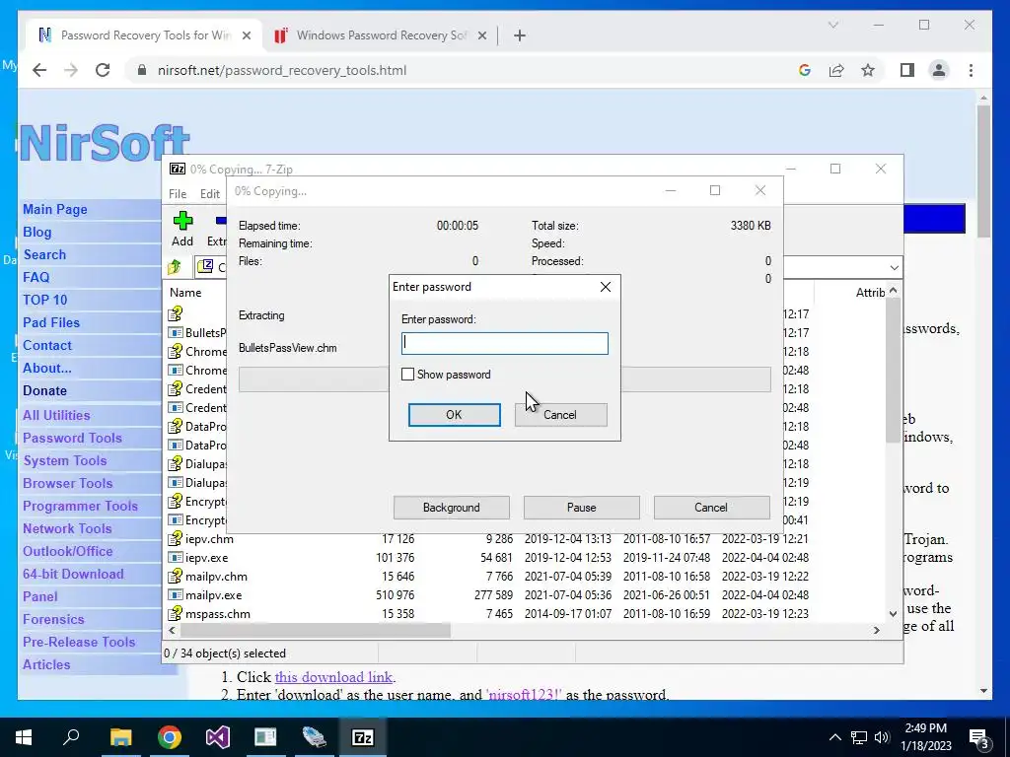Share this page icon in Chrome

point(836,70)
